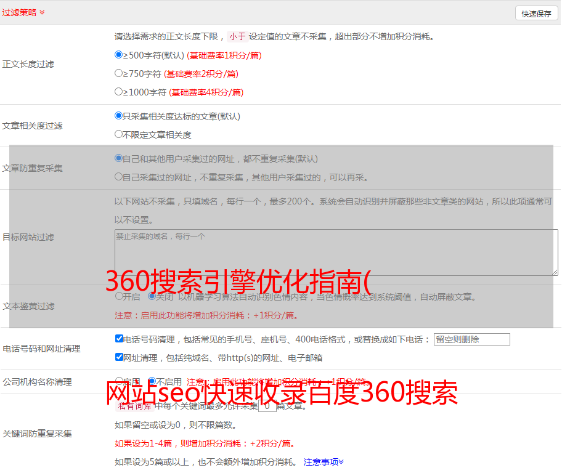Screen dimensions: 562x473
Task: Collapse the 过滤策略 section header
Action: 23,12
